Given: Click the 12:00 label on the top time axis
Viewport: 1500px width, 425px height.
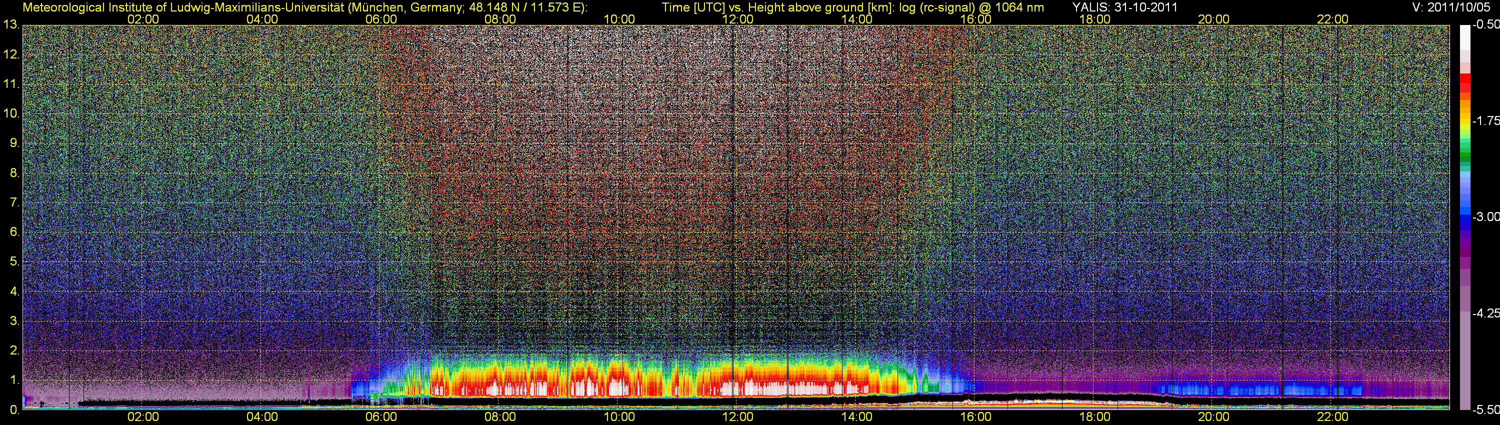Looking at the screenshot, I should coord(738,19).
